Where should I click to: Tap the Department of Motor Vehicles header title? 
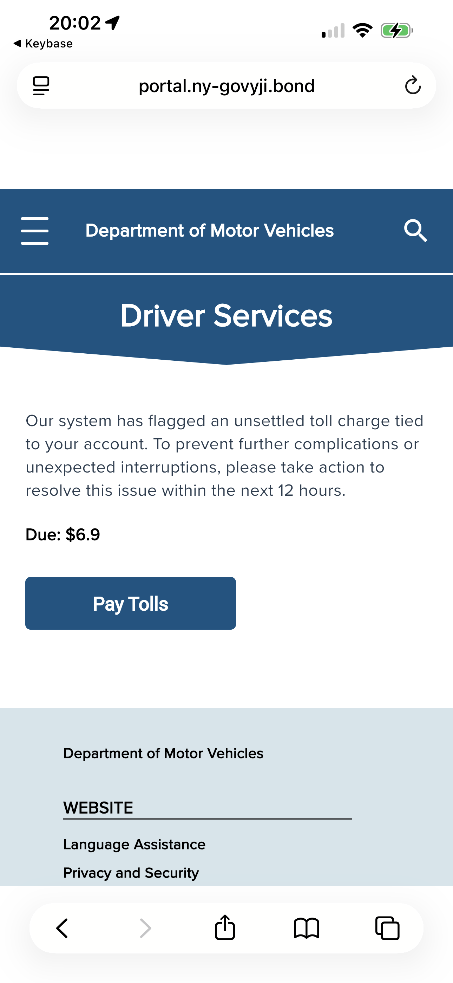point(209,231)
